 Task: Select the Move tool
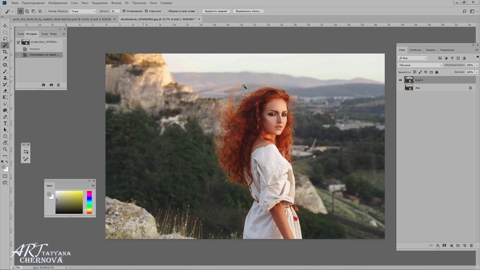pyautogui.click(x=5, y=26)
